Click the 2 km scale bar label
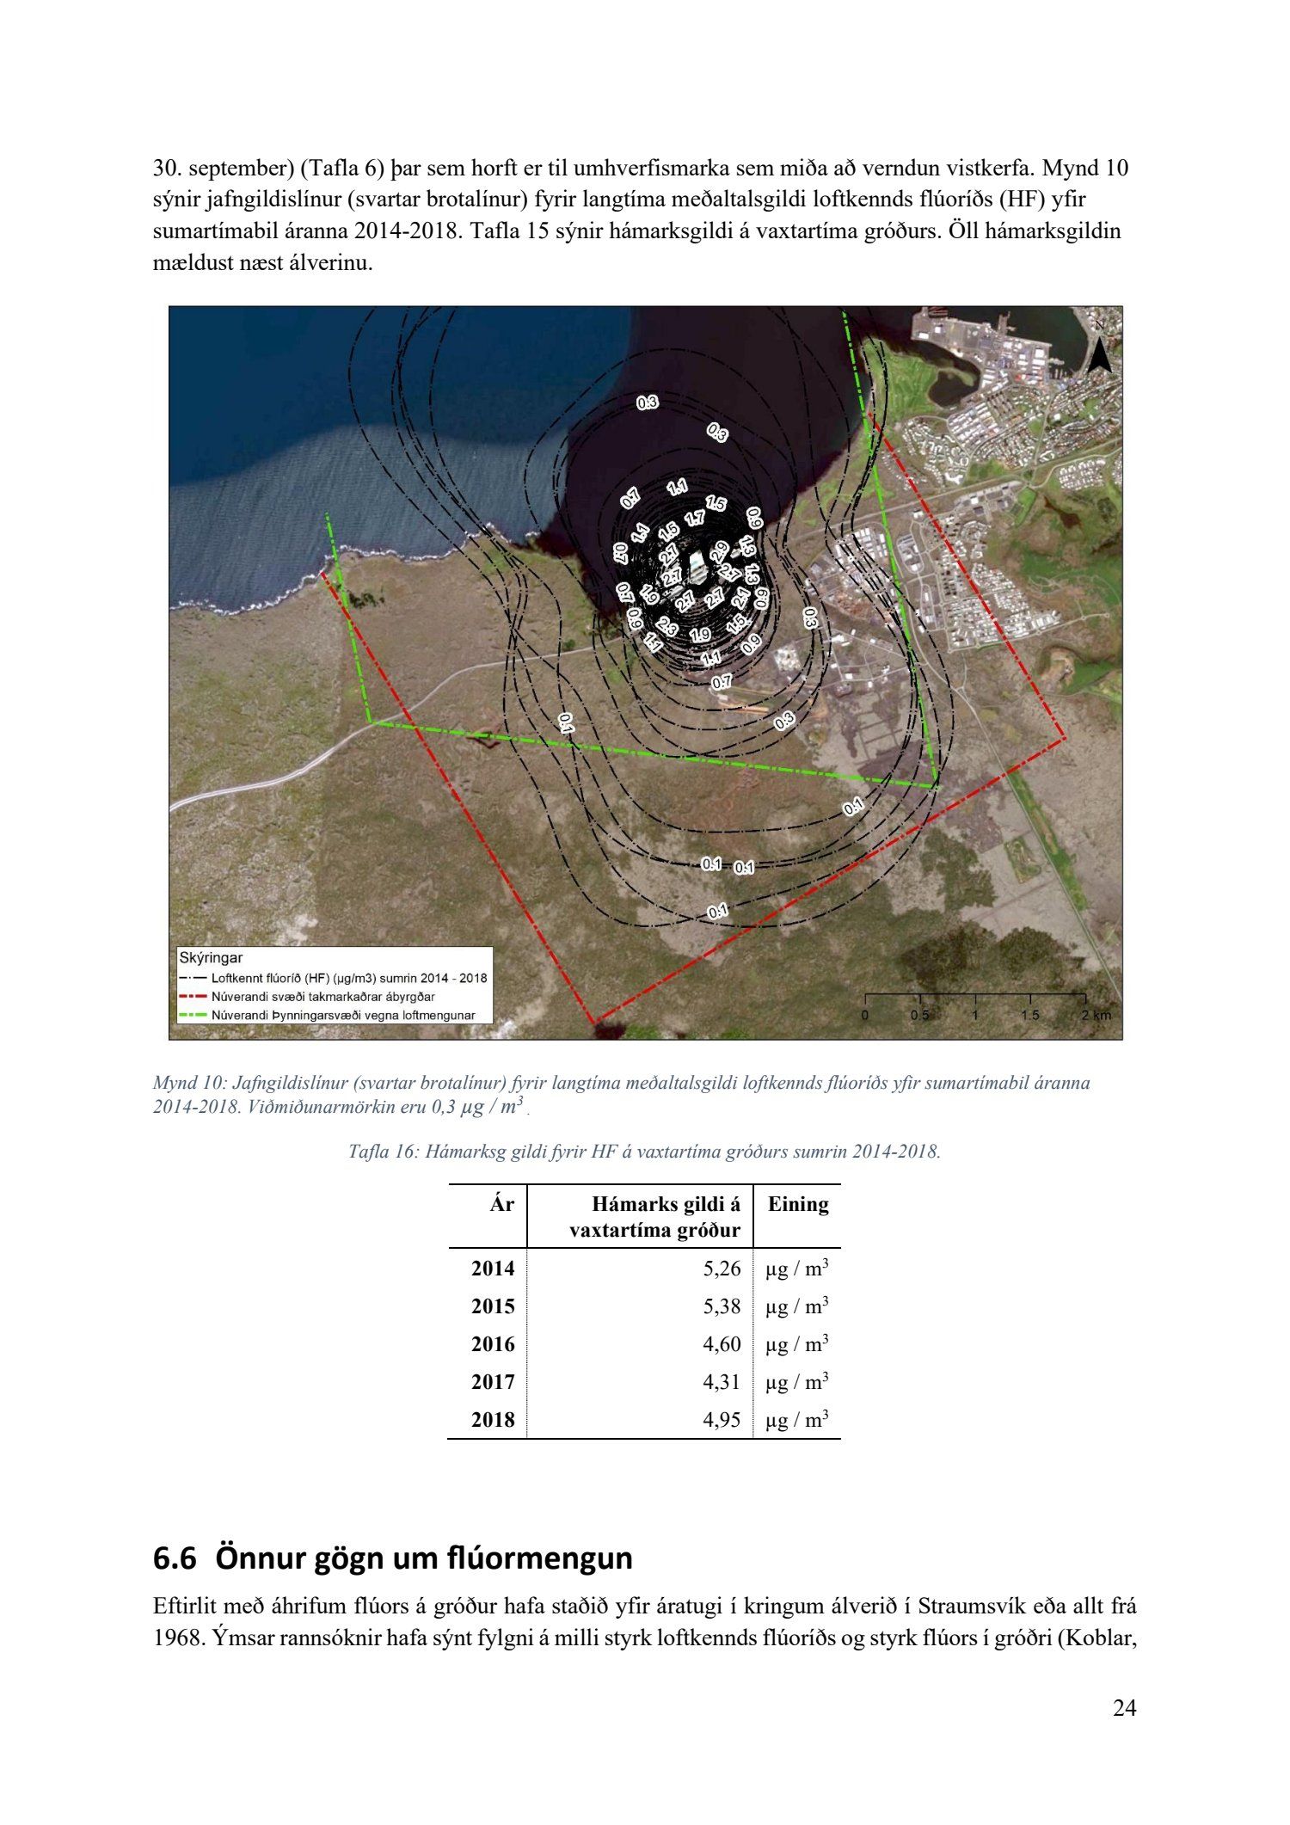Viewport: 1290px width, 1825px height. point(1096,1015)
